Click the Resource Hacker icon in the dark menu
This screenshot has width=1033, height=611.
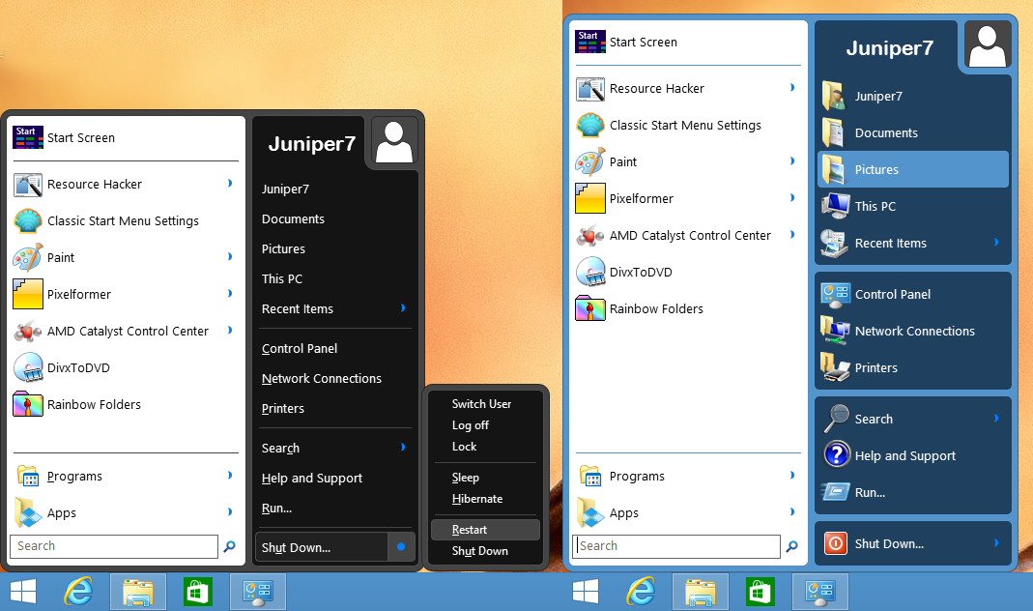click(x=28, y=185)
